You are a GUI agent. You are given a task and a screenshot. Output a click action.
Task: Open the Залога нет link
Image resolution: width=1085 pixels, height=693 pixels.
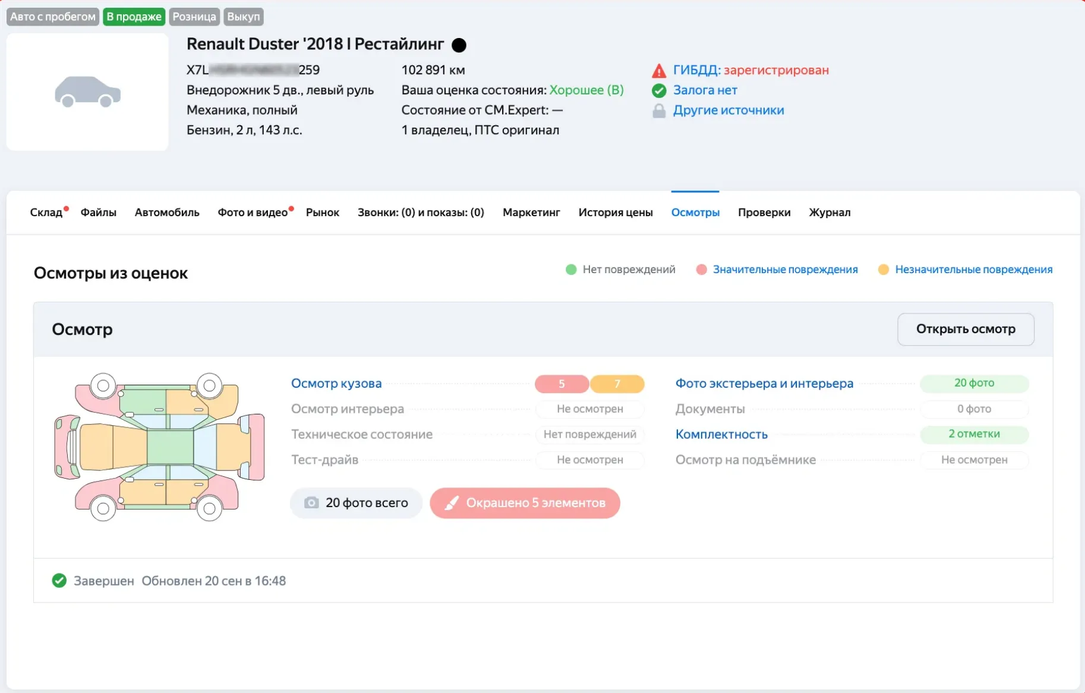click(705, 90)
